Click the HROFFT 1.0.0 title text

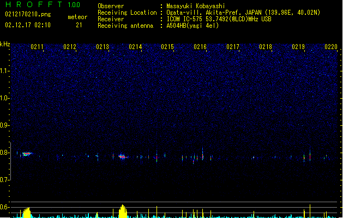[x=43, y=4]
